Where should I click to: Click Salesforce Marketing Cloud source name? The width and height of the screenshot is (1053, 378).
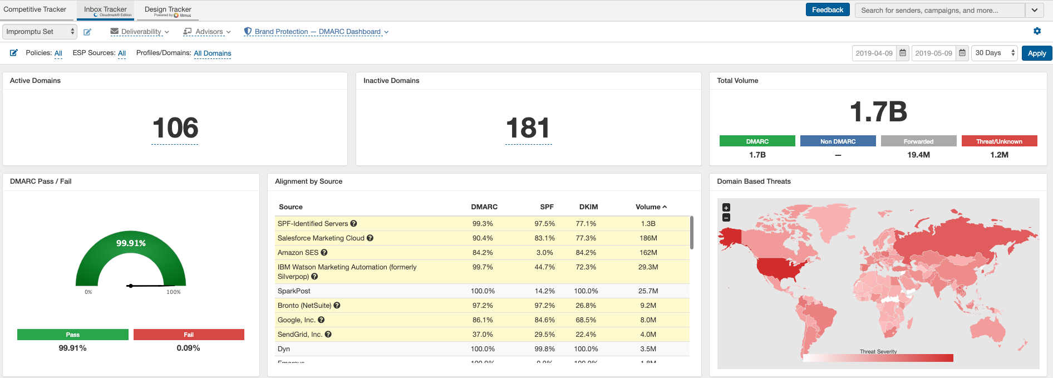point(321,238)
